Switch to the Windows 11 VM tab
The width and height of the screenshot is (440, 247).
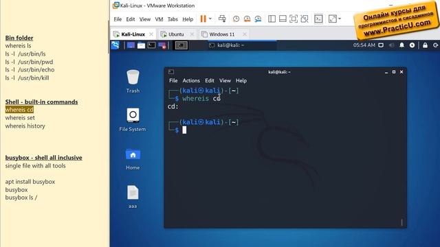[x=221, y=34]
